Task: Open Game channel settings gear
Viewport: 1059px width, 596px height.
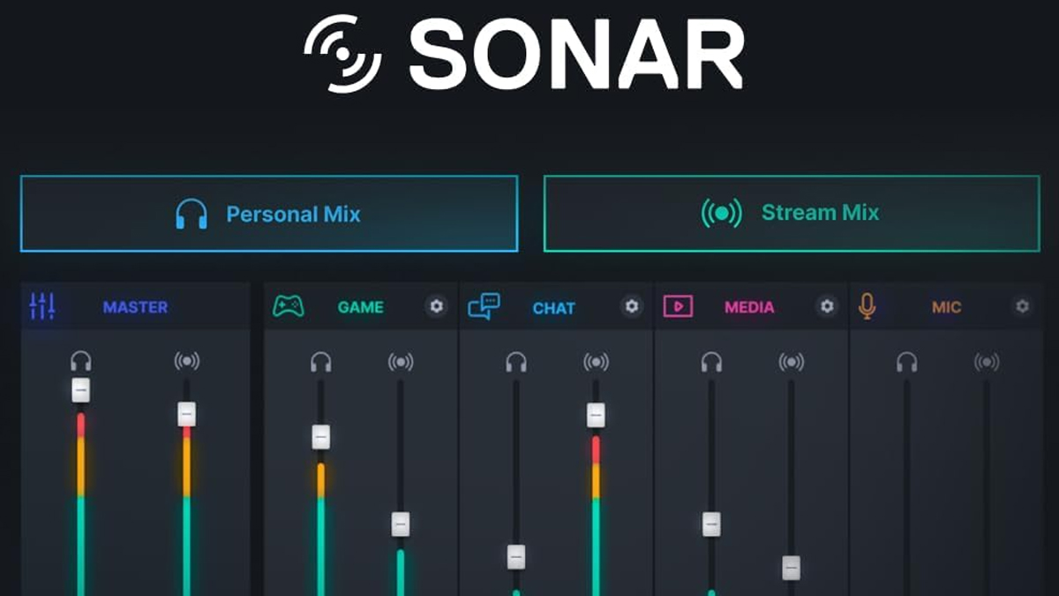Action: coord(436,306)
